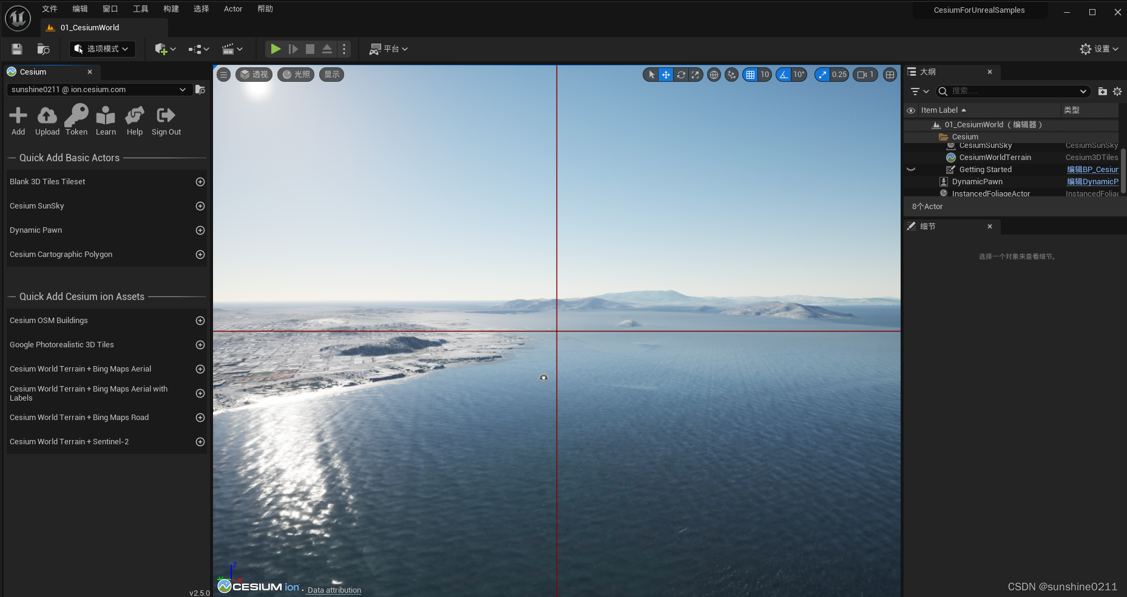Toggle visibility of Getting Started actor

(912, 169)
